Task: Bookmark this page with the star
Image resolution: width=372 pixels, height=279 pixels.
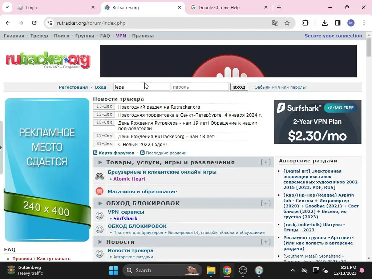Action: (287, 23)
